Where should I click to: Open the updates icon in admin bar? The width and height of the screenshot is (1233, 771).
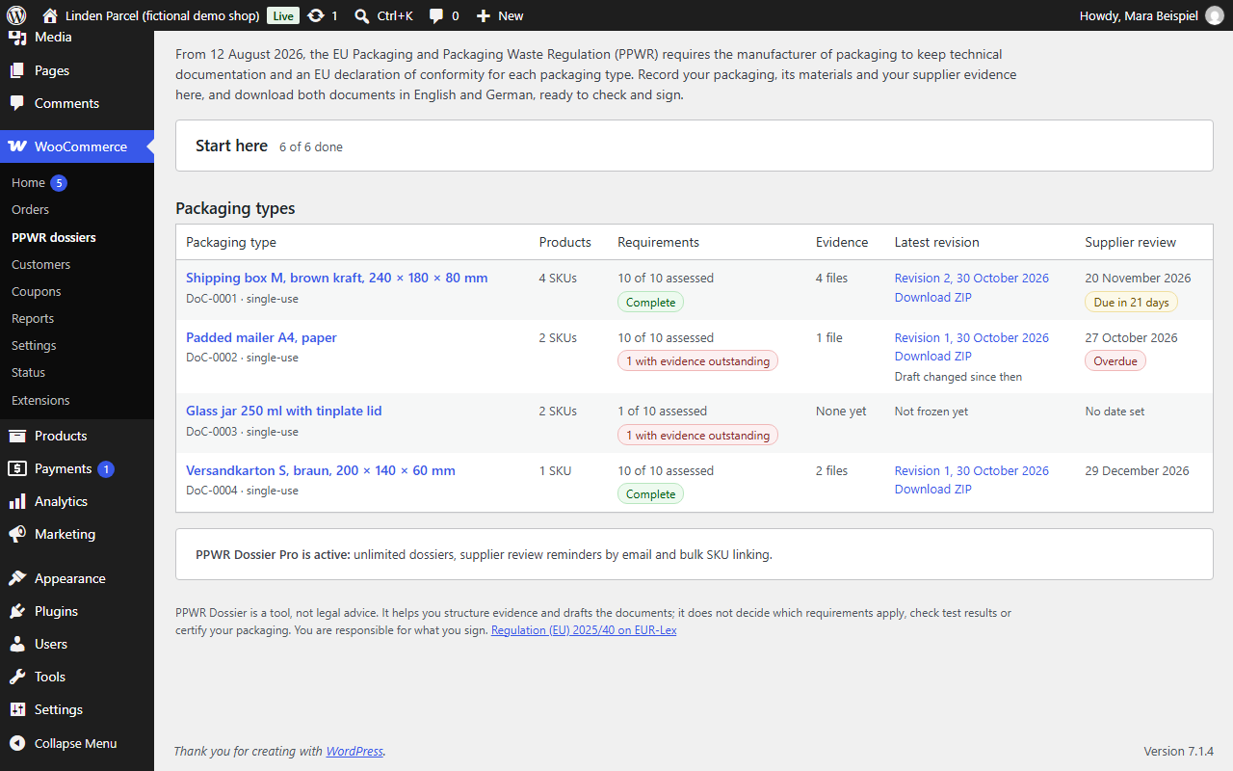click(315, 15)
